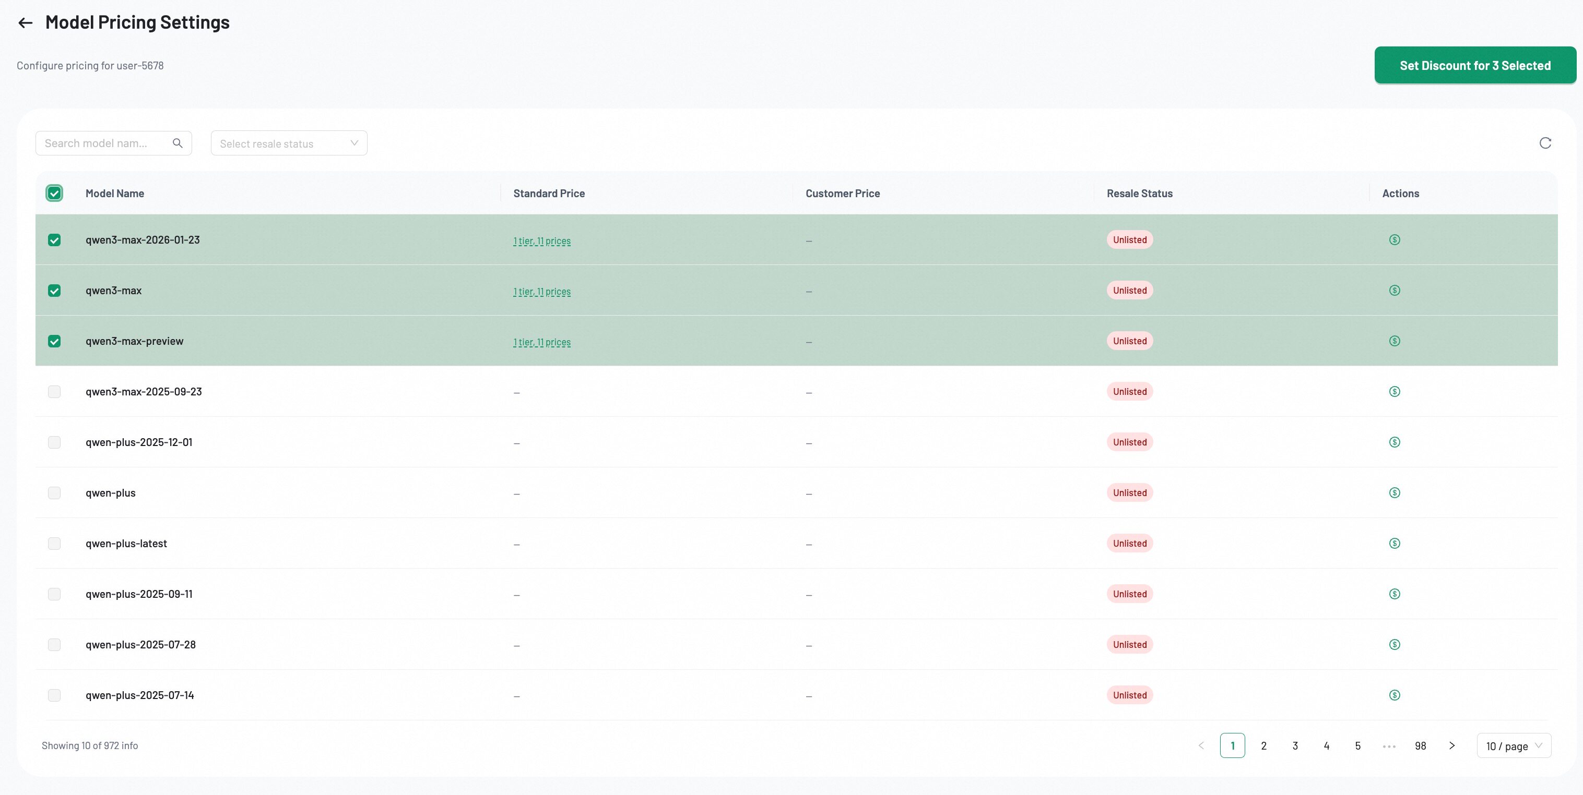The image size is (1583, 795).
Task: Jump to page 98
Action: (1420, 746)
